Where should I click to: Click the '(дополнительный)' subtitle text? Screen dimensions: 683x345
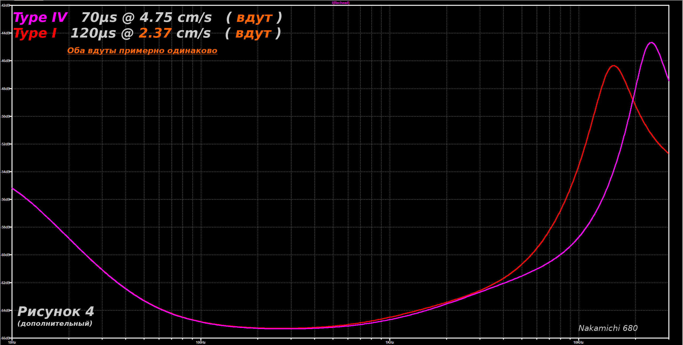point(55,324)
